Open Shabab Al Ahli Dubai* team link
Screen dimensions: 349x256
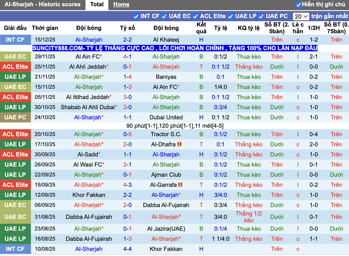89,107
